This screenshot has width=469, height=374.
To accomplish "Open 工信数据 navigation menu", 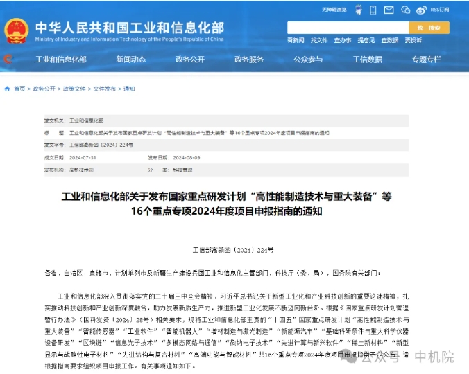I will tap(367, 60).
